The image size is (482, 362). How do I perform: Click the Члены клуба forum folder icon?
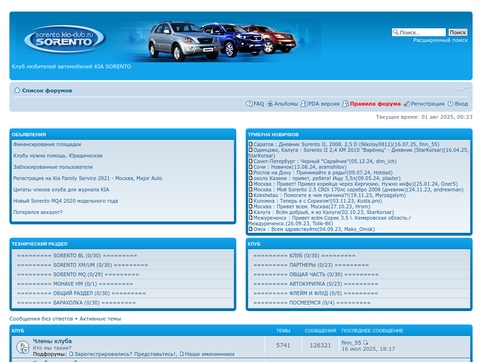coord(23,347)
